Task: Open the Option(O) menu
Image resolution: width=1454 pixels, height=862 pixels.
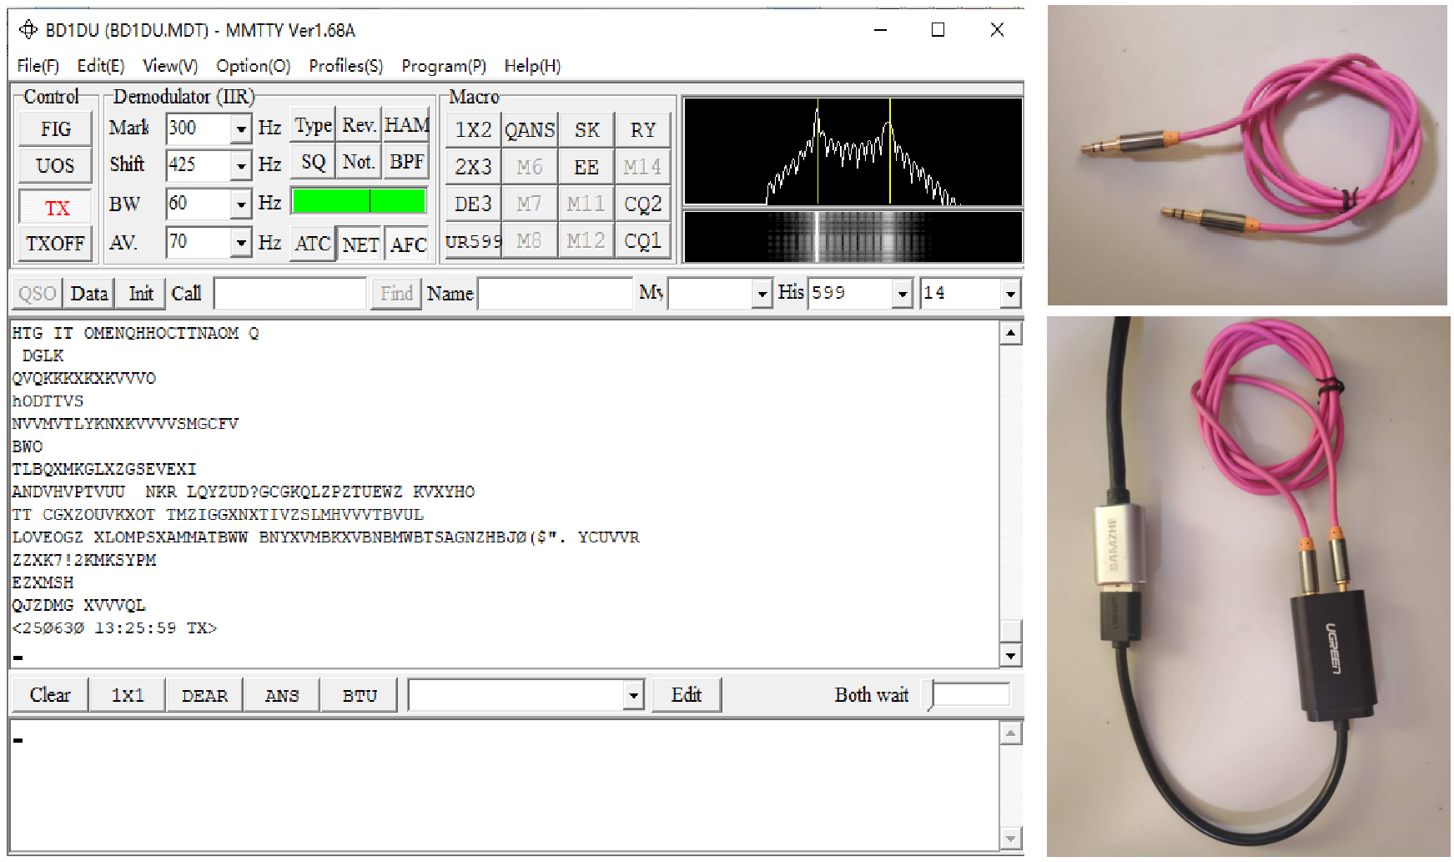Action: (253, 66)
